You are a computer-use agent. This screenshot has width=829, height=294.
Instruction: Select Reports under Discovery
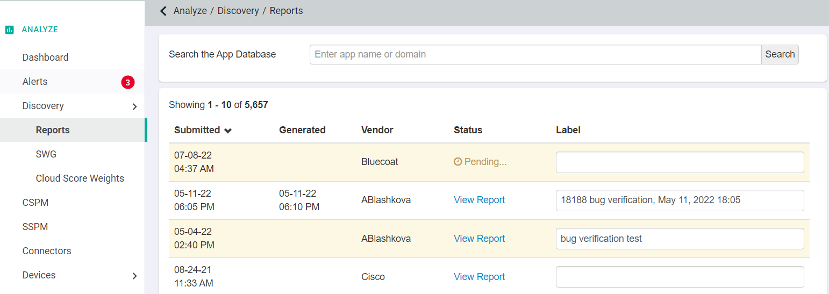(x=53, y=130)
